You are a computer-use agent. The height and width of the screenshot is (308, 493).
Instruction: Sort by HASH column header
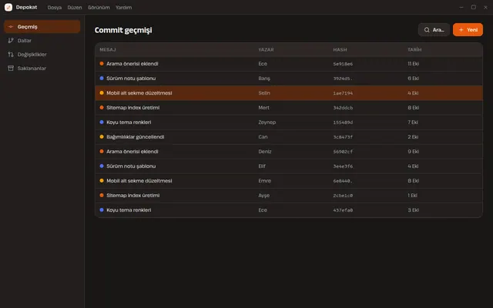[x=340, y=49]
